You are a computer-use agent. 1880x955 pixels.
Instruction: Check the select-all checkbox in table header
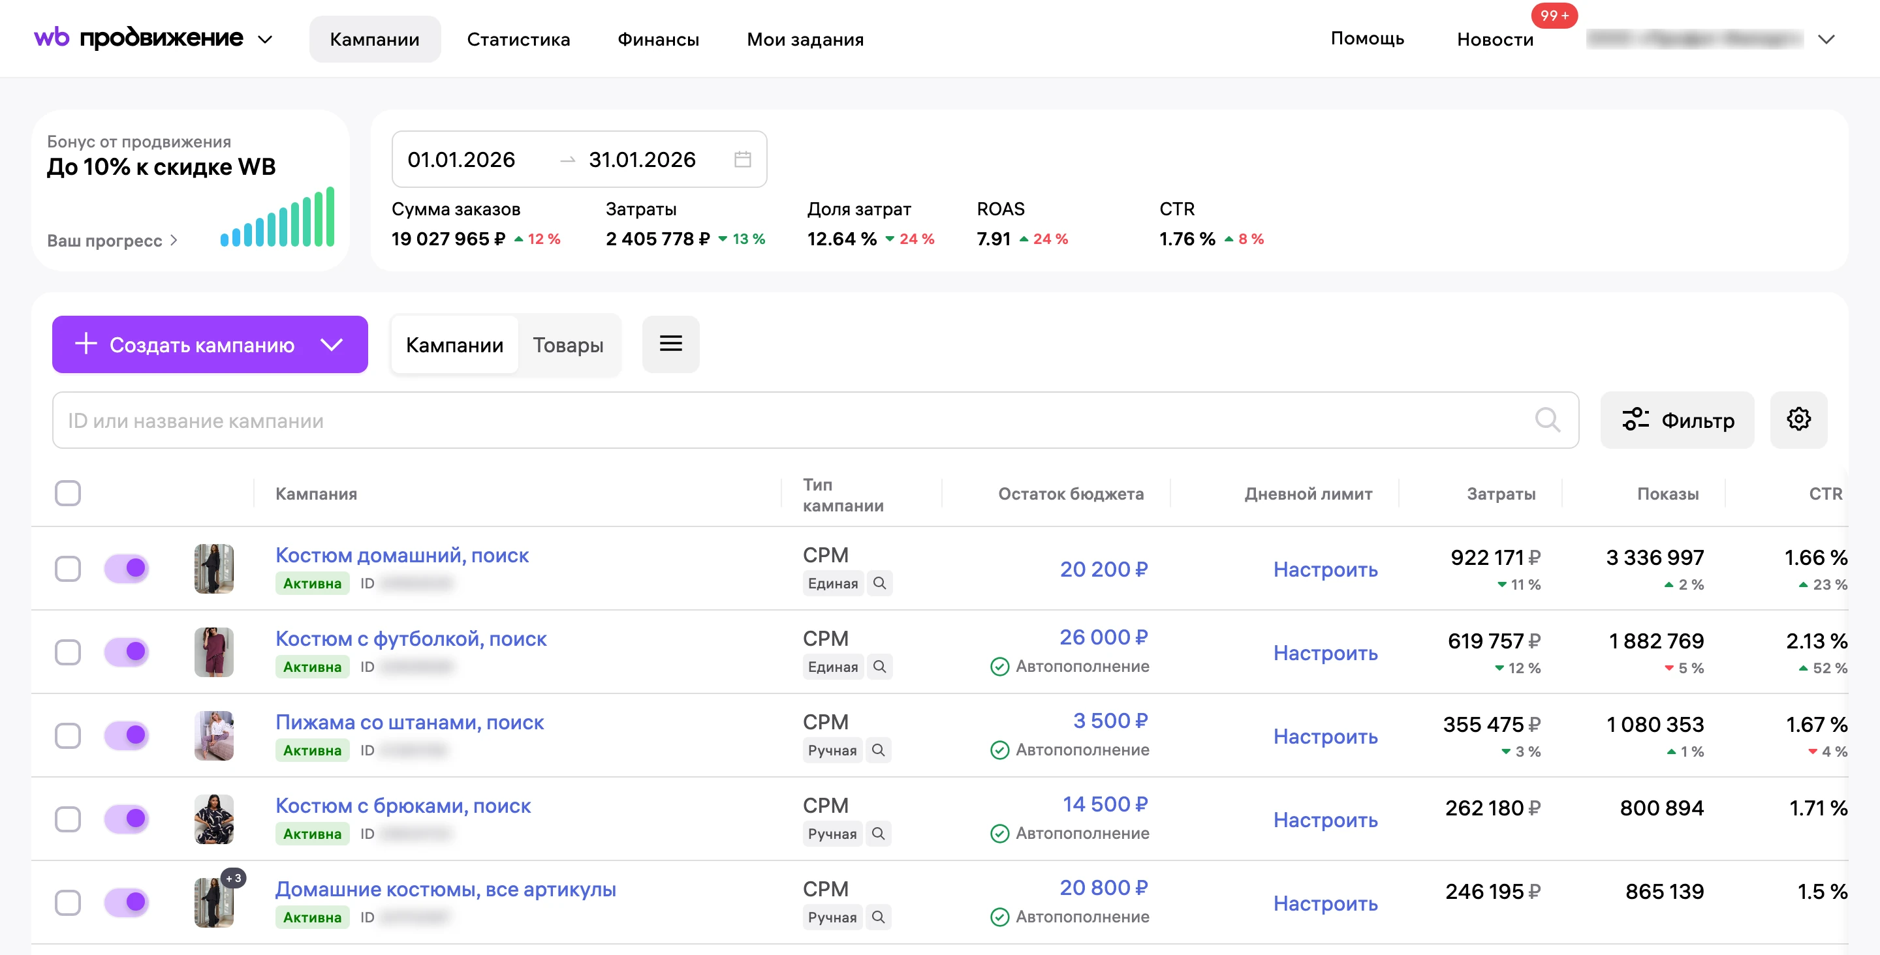point(68,493)
